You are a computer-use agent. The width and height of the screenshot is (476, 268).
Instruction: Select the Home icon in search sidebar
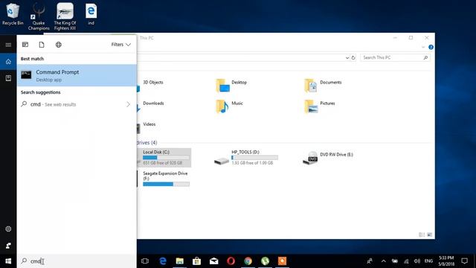(x=8, y=62)
